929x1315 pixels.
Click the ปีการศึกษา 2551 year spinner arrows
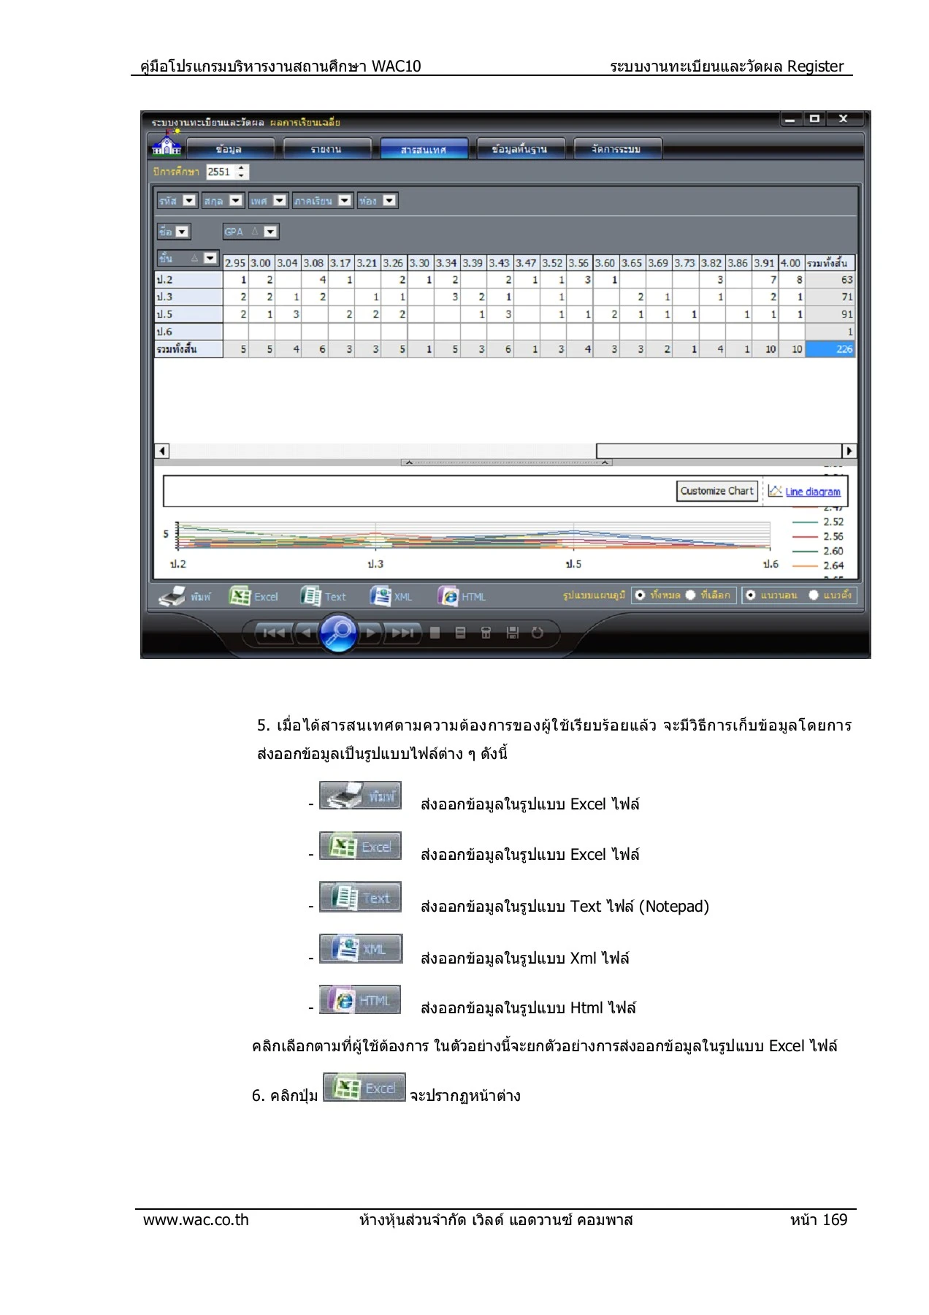tap(242, 172)
